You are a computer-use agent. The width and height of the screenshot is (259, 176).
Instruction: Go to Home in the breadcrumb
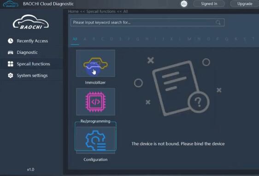pyautogui.click(x=73, y=12)
